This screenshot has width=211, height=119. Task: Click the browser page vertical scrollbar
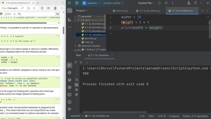tap(64, 30)
